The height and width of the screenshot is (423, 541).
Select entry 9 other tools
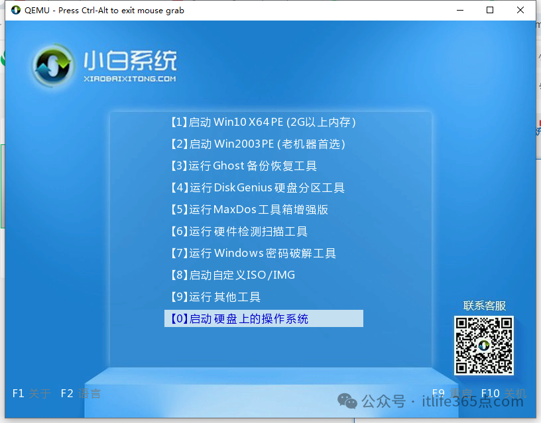pos(215,297)
